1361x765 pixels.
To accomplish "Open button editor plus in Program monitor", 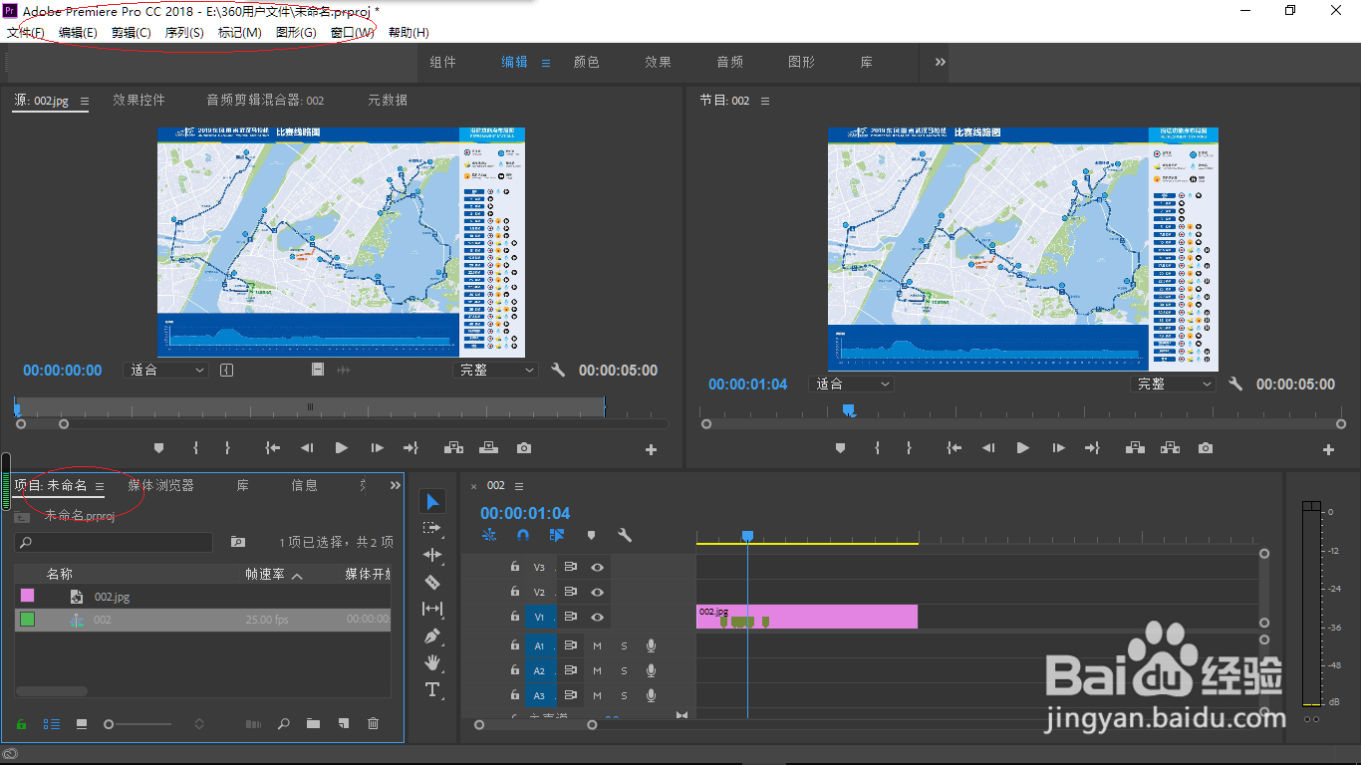I will click(1328, 450).
